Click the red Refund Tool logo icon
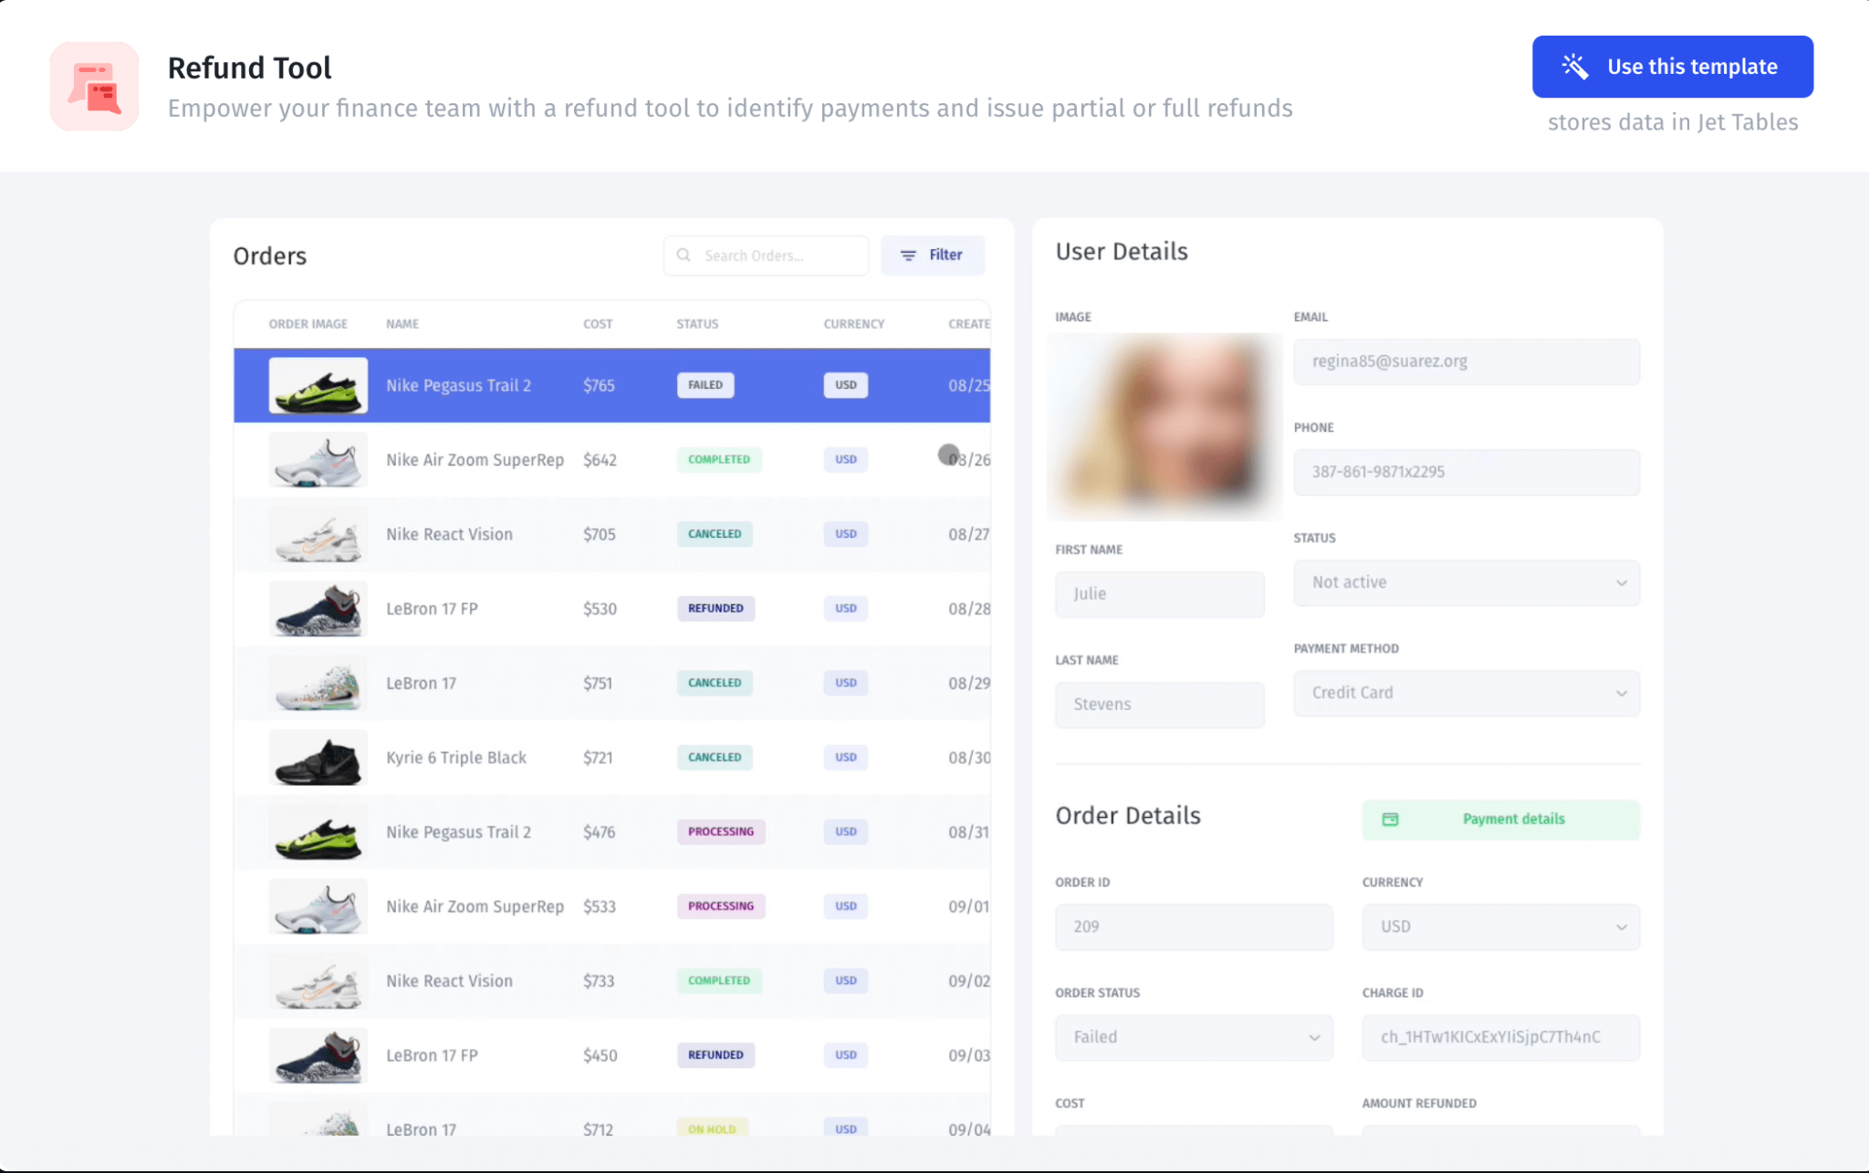 (x=94, y=85)
